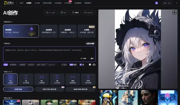Screen dimensions: 180x105
Task: Open the yellow cyber-armor gallery thumbnail
Action: coord(108,97)
